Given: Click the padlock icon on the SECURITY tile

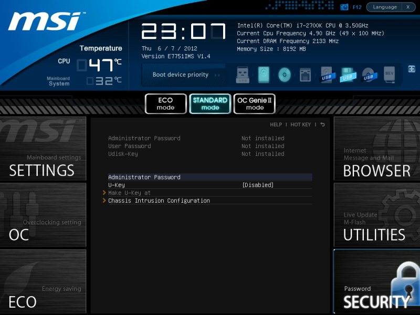Looking at the screenshot, I should pyautogui.click(x=405, y=285).
